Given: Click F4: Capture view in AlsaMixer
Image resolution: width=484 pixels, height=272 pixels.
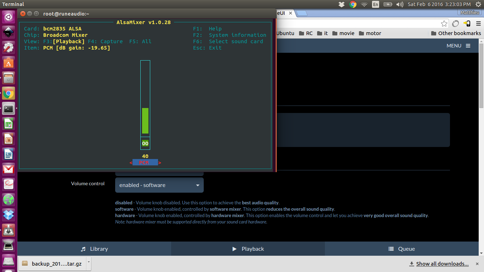Looking at the screenshot, I should point(105,41).
